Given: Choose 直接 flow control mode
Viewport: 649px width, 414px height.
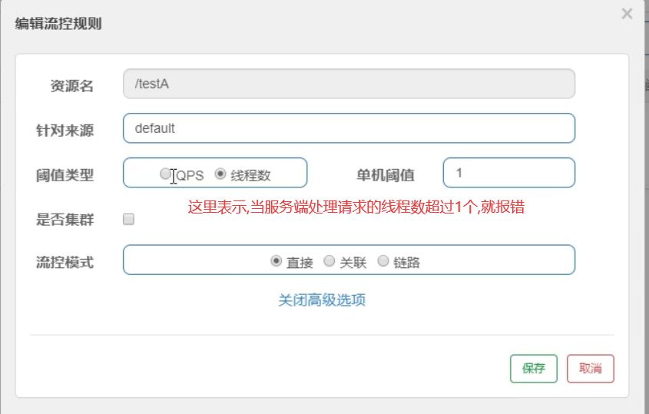Looking at the screenshot, I should click(x=276, y=261).
